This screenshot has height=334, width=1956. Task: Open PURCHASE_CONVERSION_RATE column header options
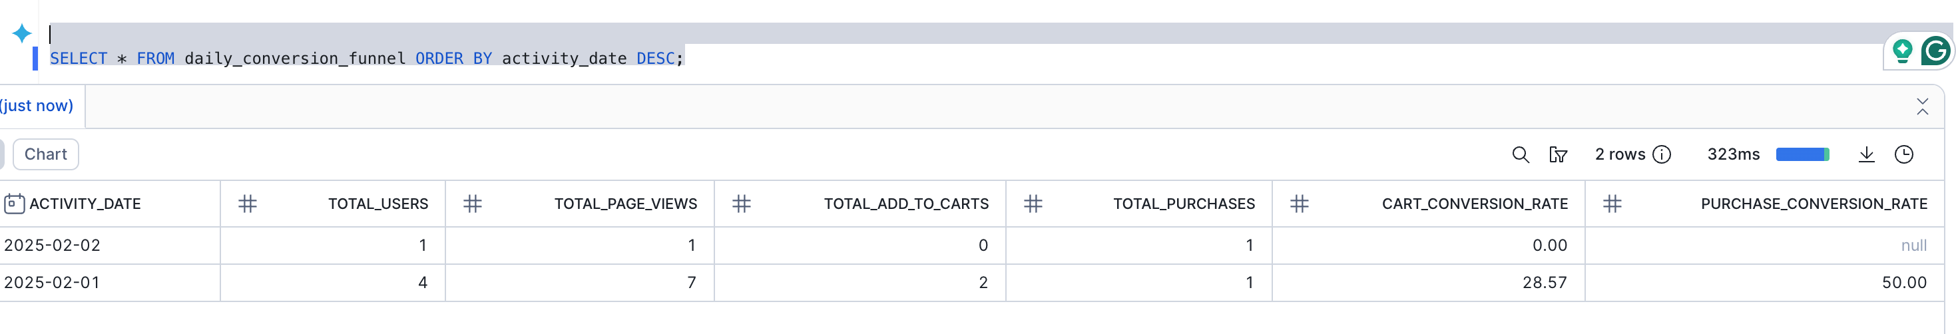coord(1814,204)
